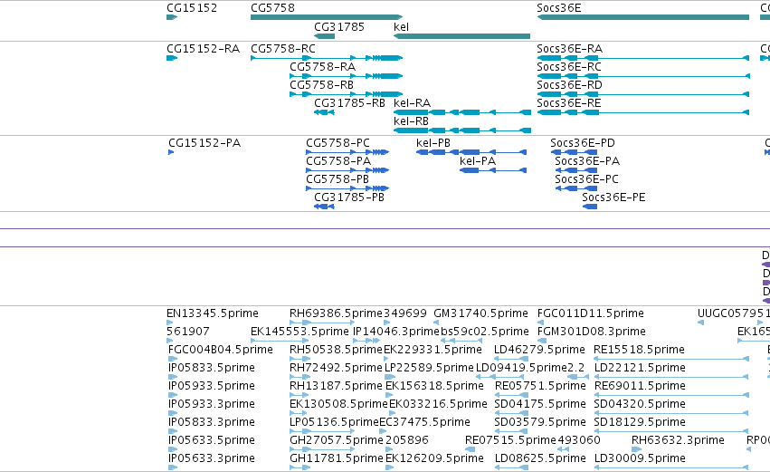
Task: Select transcript kel-RA label
Action: (x=412, y=103)
